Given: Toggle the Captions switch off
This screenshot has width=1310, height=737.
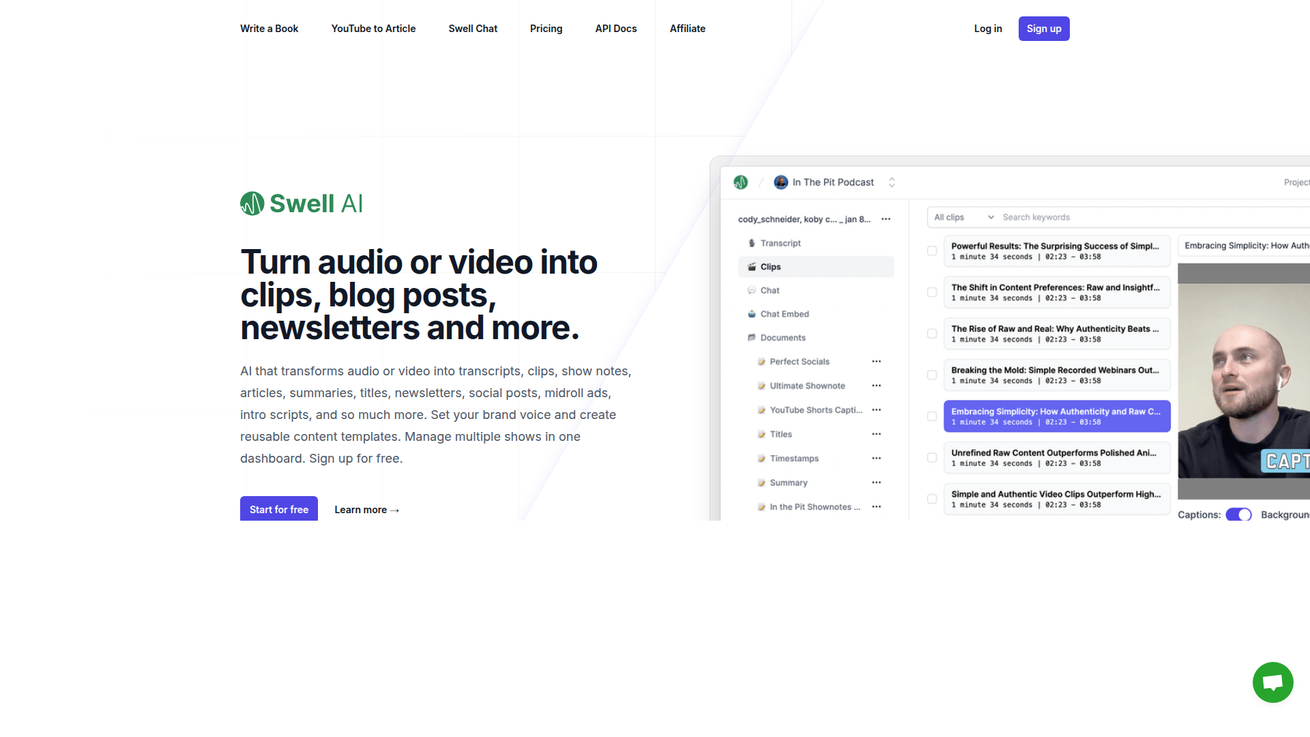Looking at the screenshot, I should click(1238, 515).
